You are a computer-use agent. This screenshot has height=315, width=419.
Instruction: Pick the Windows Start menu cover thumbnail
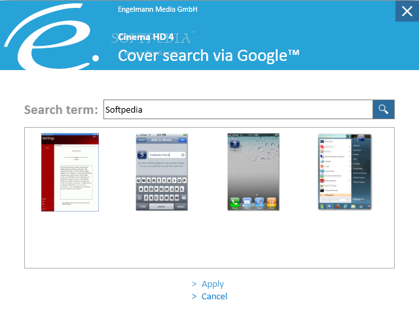[x=345, y=172]
